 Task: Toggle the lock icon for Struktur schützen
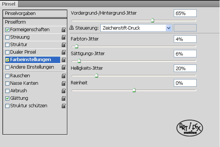click(64, 106)
